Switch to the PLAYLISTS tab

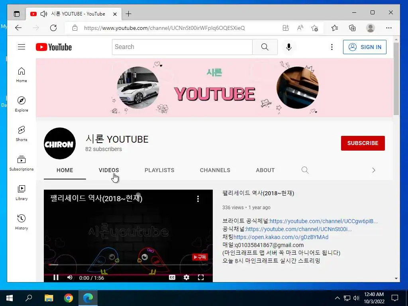click(x=159, y=170)
